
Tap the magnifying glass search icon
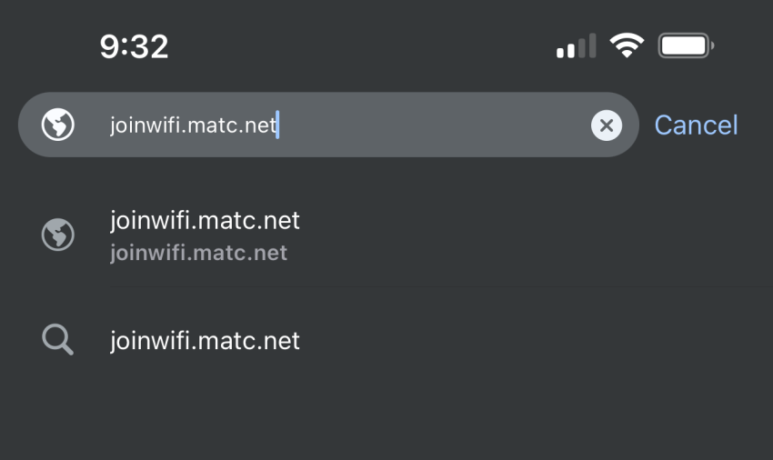click(57, 340)
